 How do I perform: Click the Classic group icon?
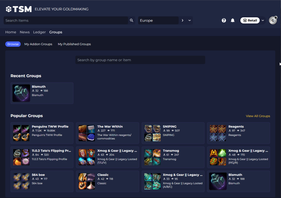[x=87, y=181]
